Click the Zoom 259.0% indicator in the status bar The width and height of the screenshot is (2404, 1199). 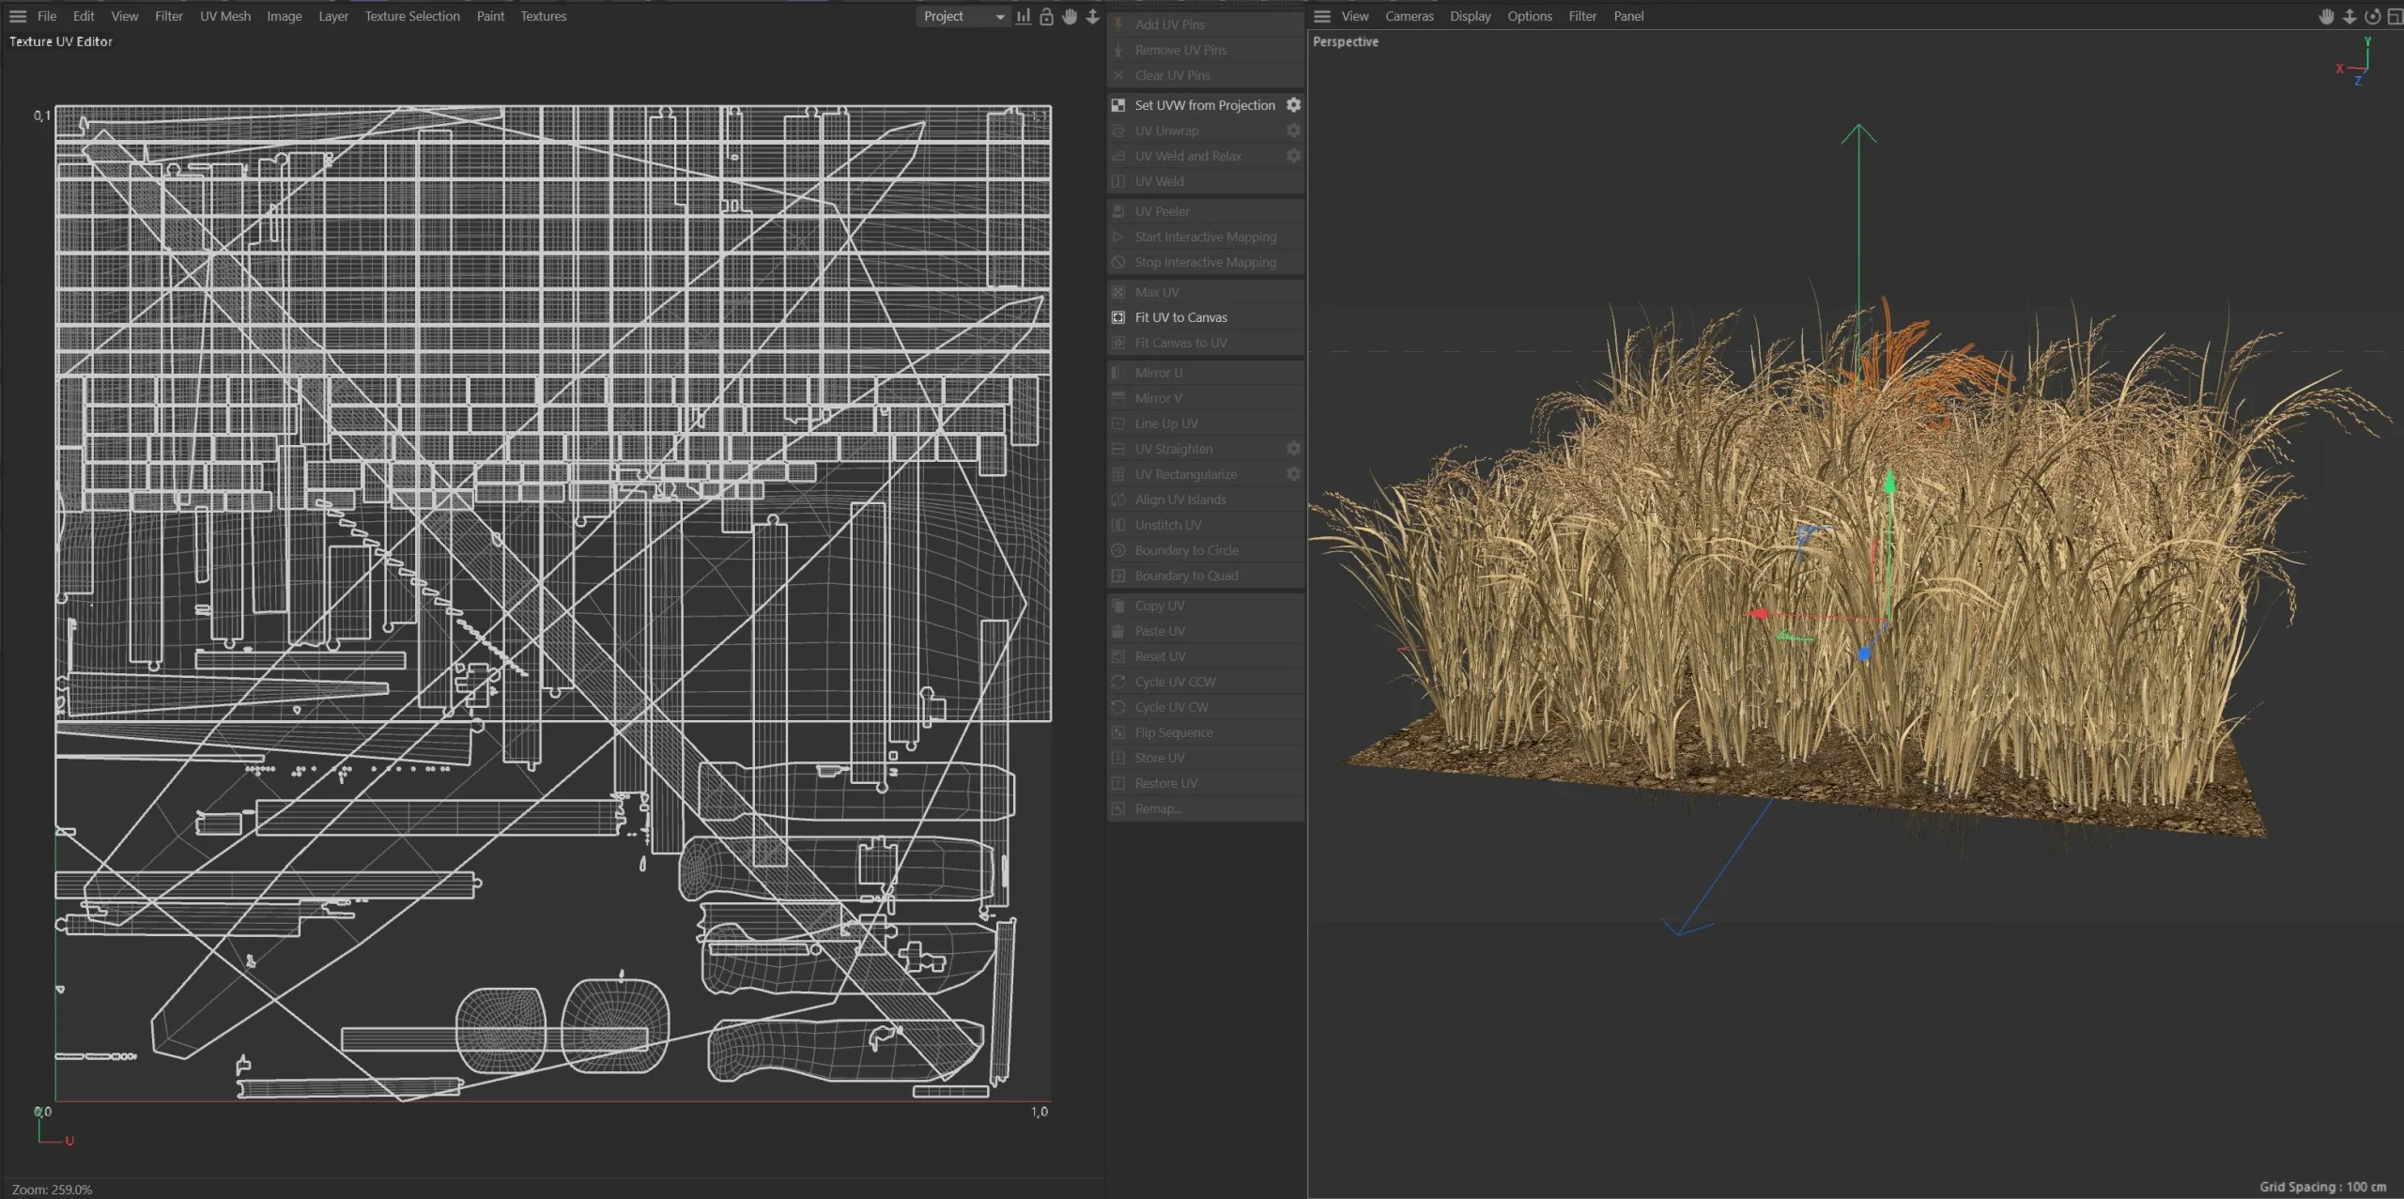click(53, 1189)
